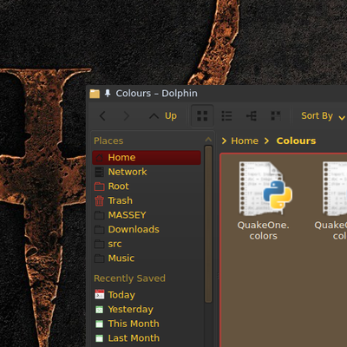Viewport: 347px width, 347px height.
Task: Open the src place entry
Action: [147, 244]
